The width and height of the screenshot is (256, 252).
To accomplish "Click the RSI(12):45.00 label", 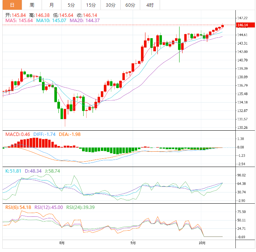I will [x=49, y=207].
